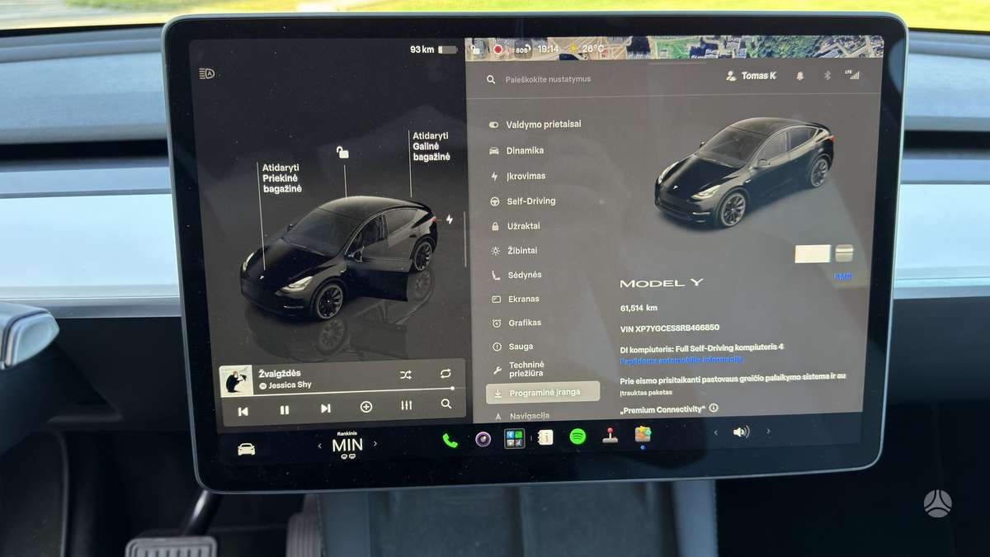This screenshot has width=990, height=557.
Task: Select the Self-Driving menu item
Action: click(x=523, y=201)
